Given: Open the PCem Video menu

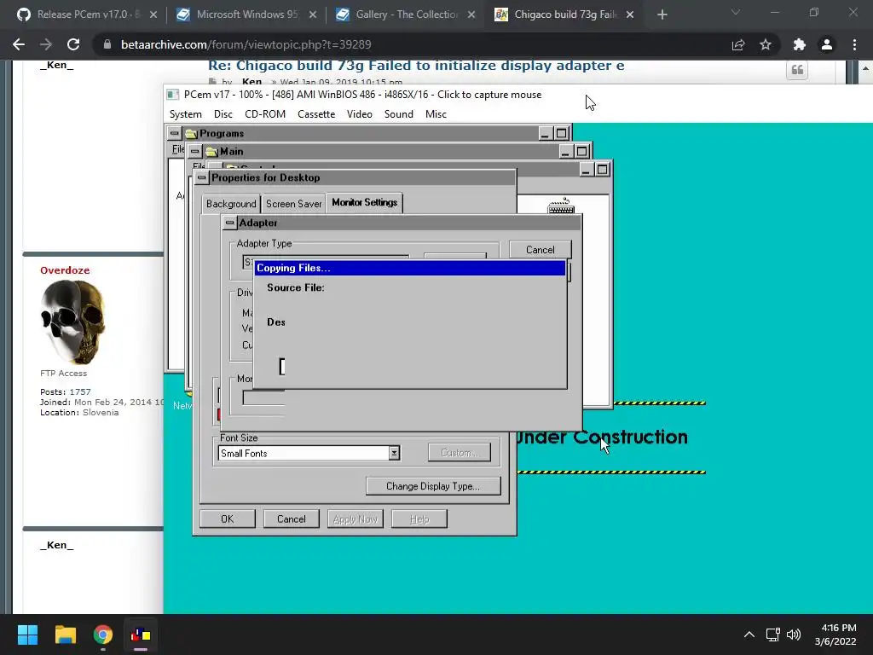Looking at the screenshot, I should 360,114.
